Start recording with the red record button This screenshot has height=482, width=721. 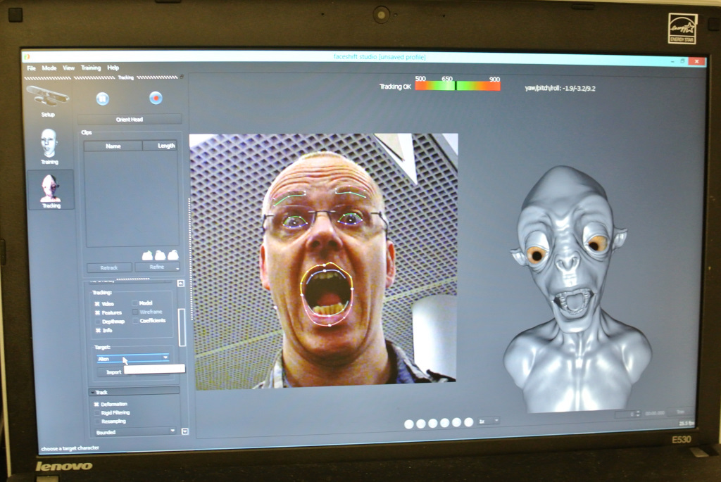point(156,98)
